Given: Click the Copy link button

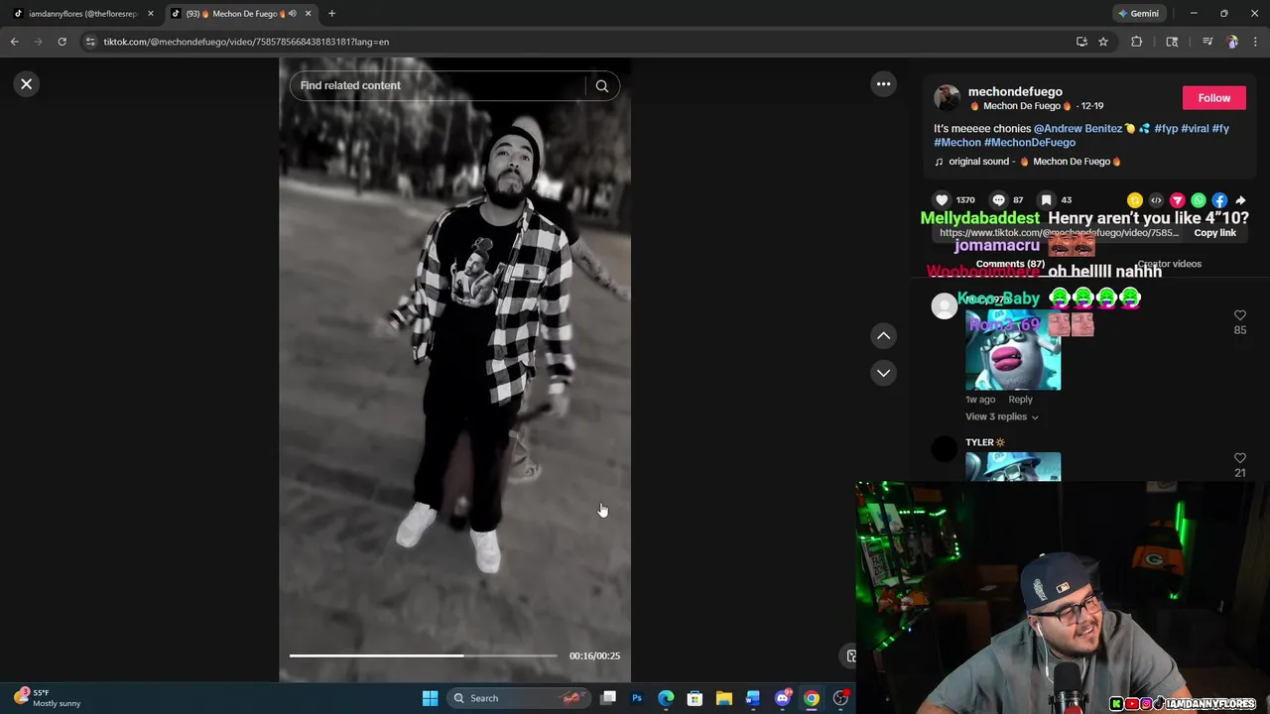Looking at the screenshot, I should click(1214, 233).
